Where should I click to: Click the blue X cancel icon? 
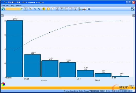point(35,9)
